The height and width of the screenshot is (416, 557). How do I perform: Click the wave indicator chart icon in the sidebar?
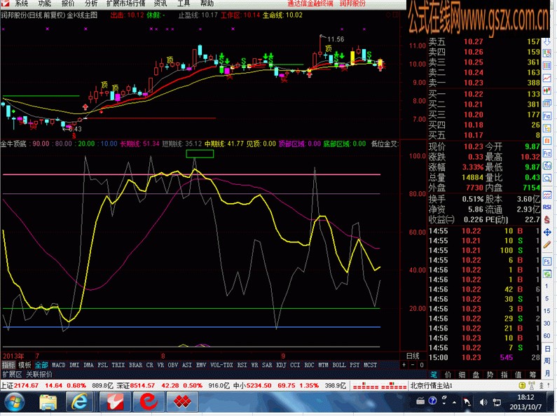point(547,195)
